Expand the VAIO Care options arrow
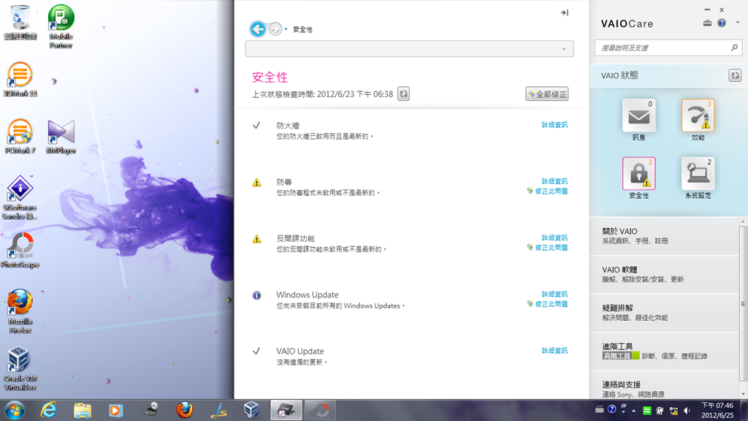Viewport: 748px width, 421px height. 738,23
